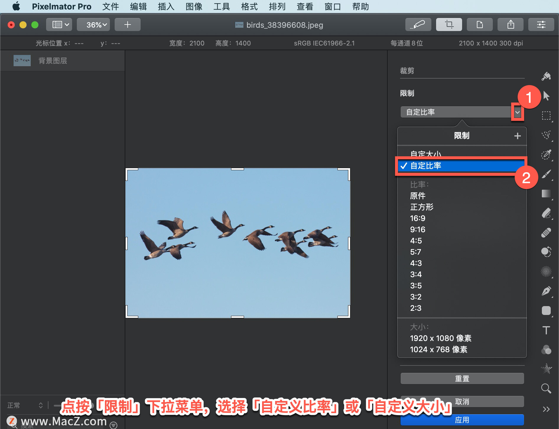559x429 pixels.
Task: Open the 编辑 menu
Action: [x=138, y=6]
